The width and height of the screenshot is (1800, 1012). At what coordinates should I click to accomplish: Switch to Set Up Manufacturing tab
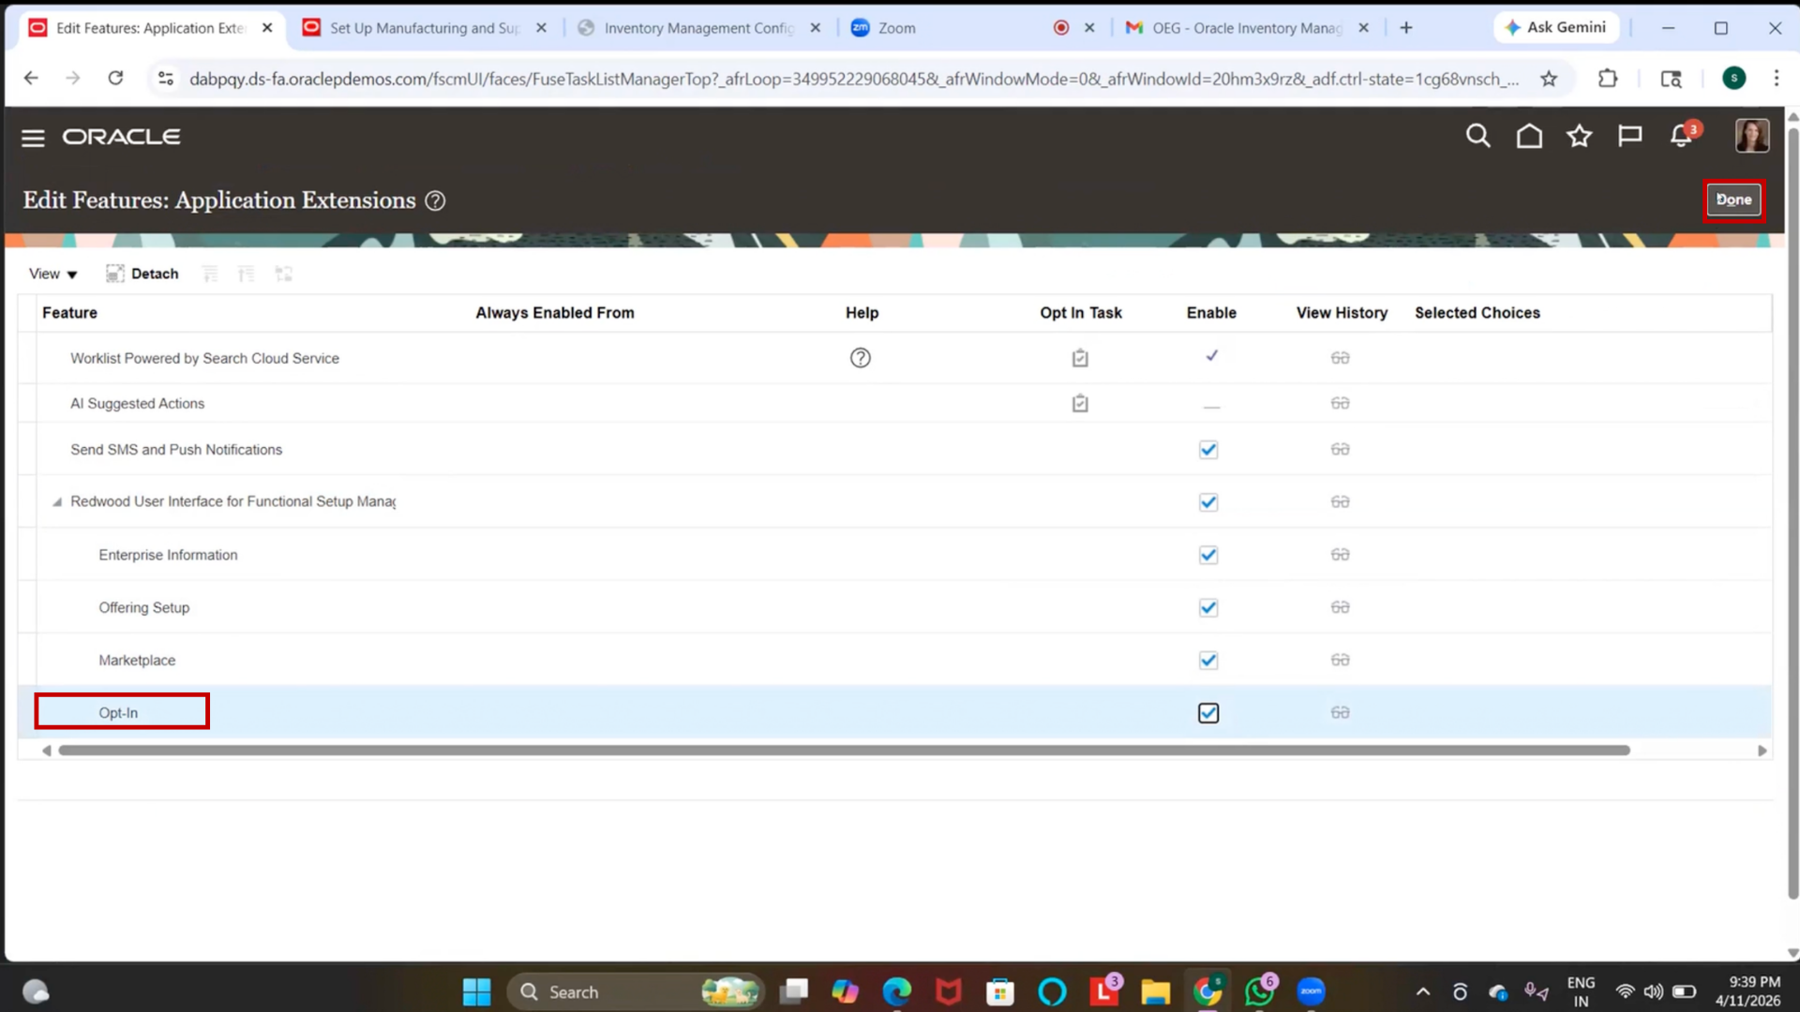424,28
